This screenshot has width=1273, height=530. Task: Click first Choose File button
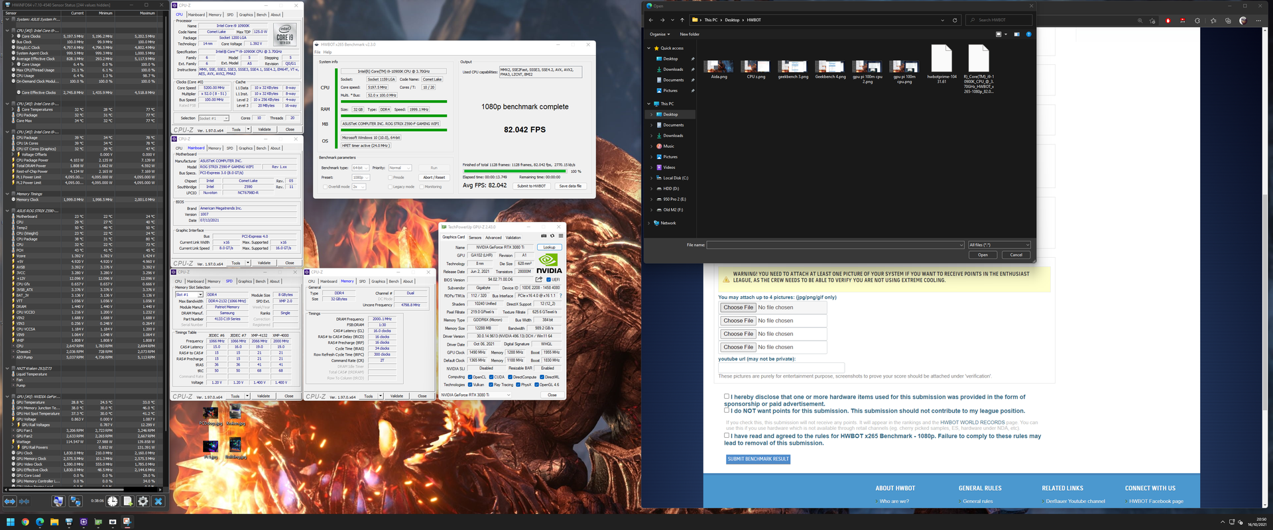[x=738, y=307]
